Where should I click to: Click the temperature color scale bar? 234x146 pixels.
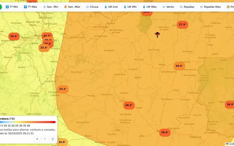tap(28, 122)
